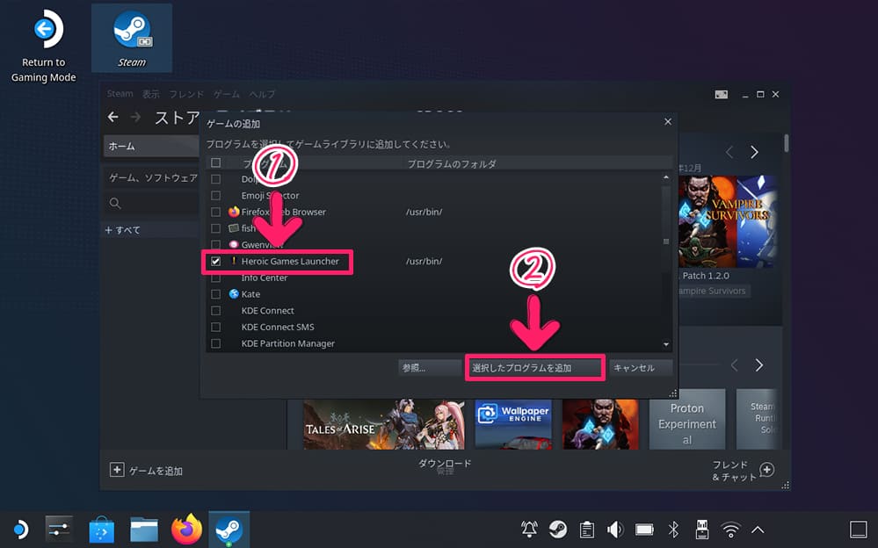Open the Proton Experimental tile

(687, 420)
